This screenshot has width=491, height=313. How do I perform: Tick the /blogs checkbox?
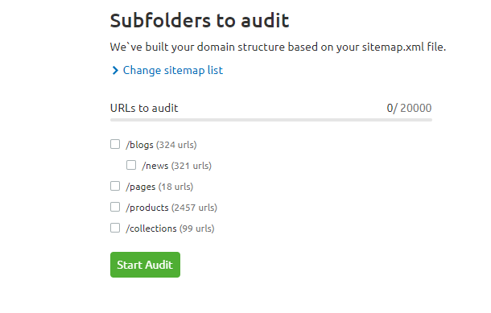point(115,144)
